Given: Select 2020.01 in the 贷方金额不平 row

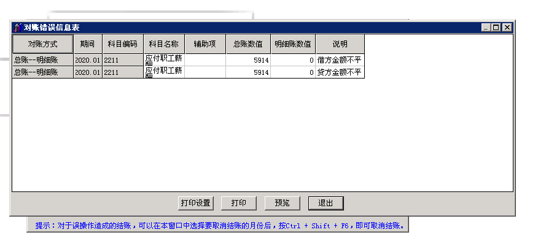Looking at the screenshot, I should pos(88,72).
